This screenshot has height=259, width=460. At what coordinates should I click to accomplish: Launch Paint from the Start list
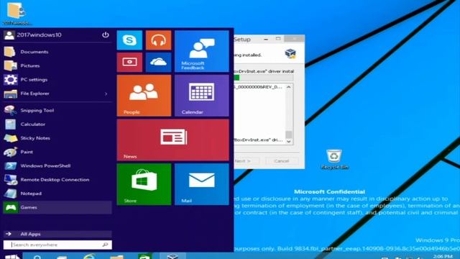tap(57, 152)
